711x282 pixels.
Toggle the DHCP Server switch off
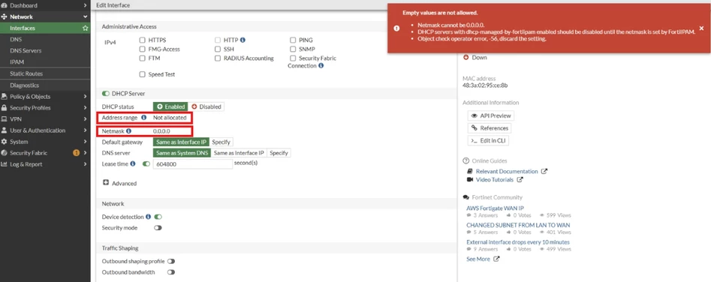click(106, 93)
